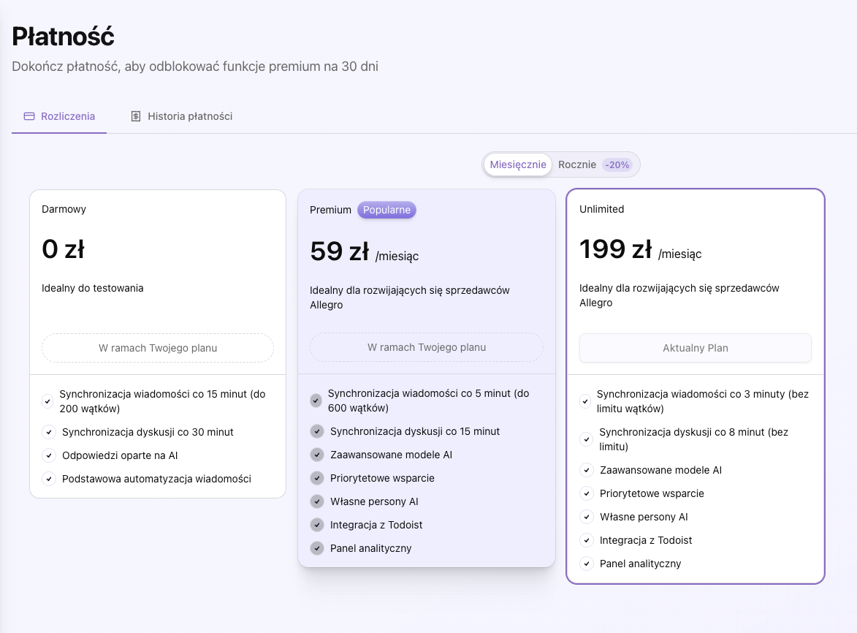Click the Popularne badge on Premium plan

pos(386,210)
